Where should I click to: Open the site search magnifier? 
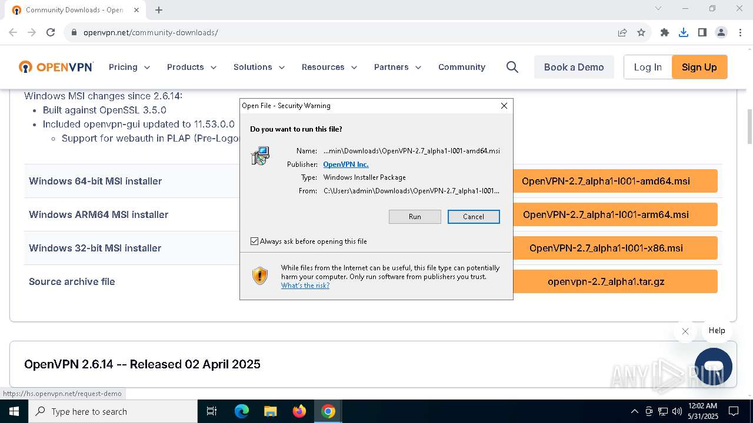point(512,67)
